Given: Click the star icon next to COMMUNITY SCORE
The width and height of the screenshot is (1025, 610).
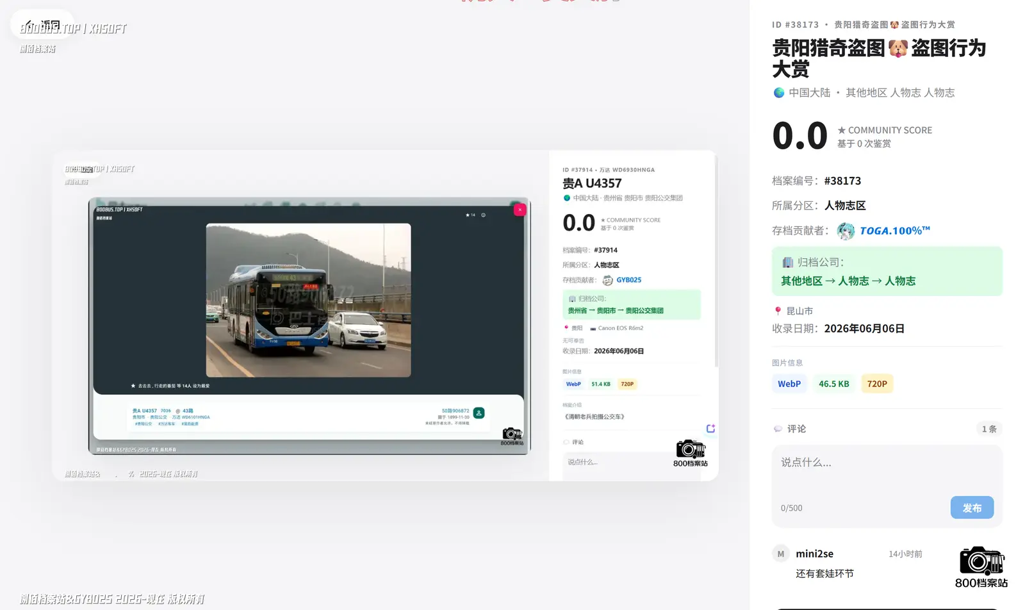Looking at the screenshot, I should coord(842,130).
